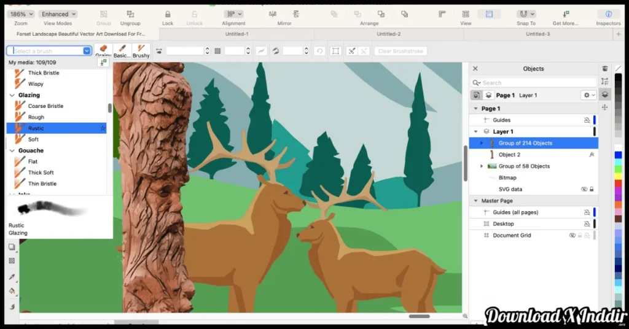629x329 pixels.
Task: Pick the red swatch in the color palette
Action: coord(618,184)
